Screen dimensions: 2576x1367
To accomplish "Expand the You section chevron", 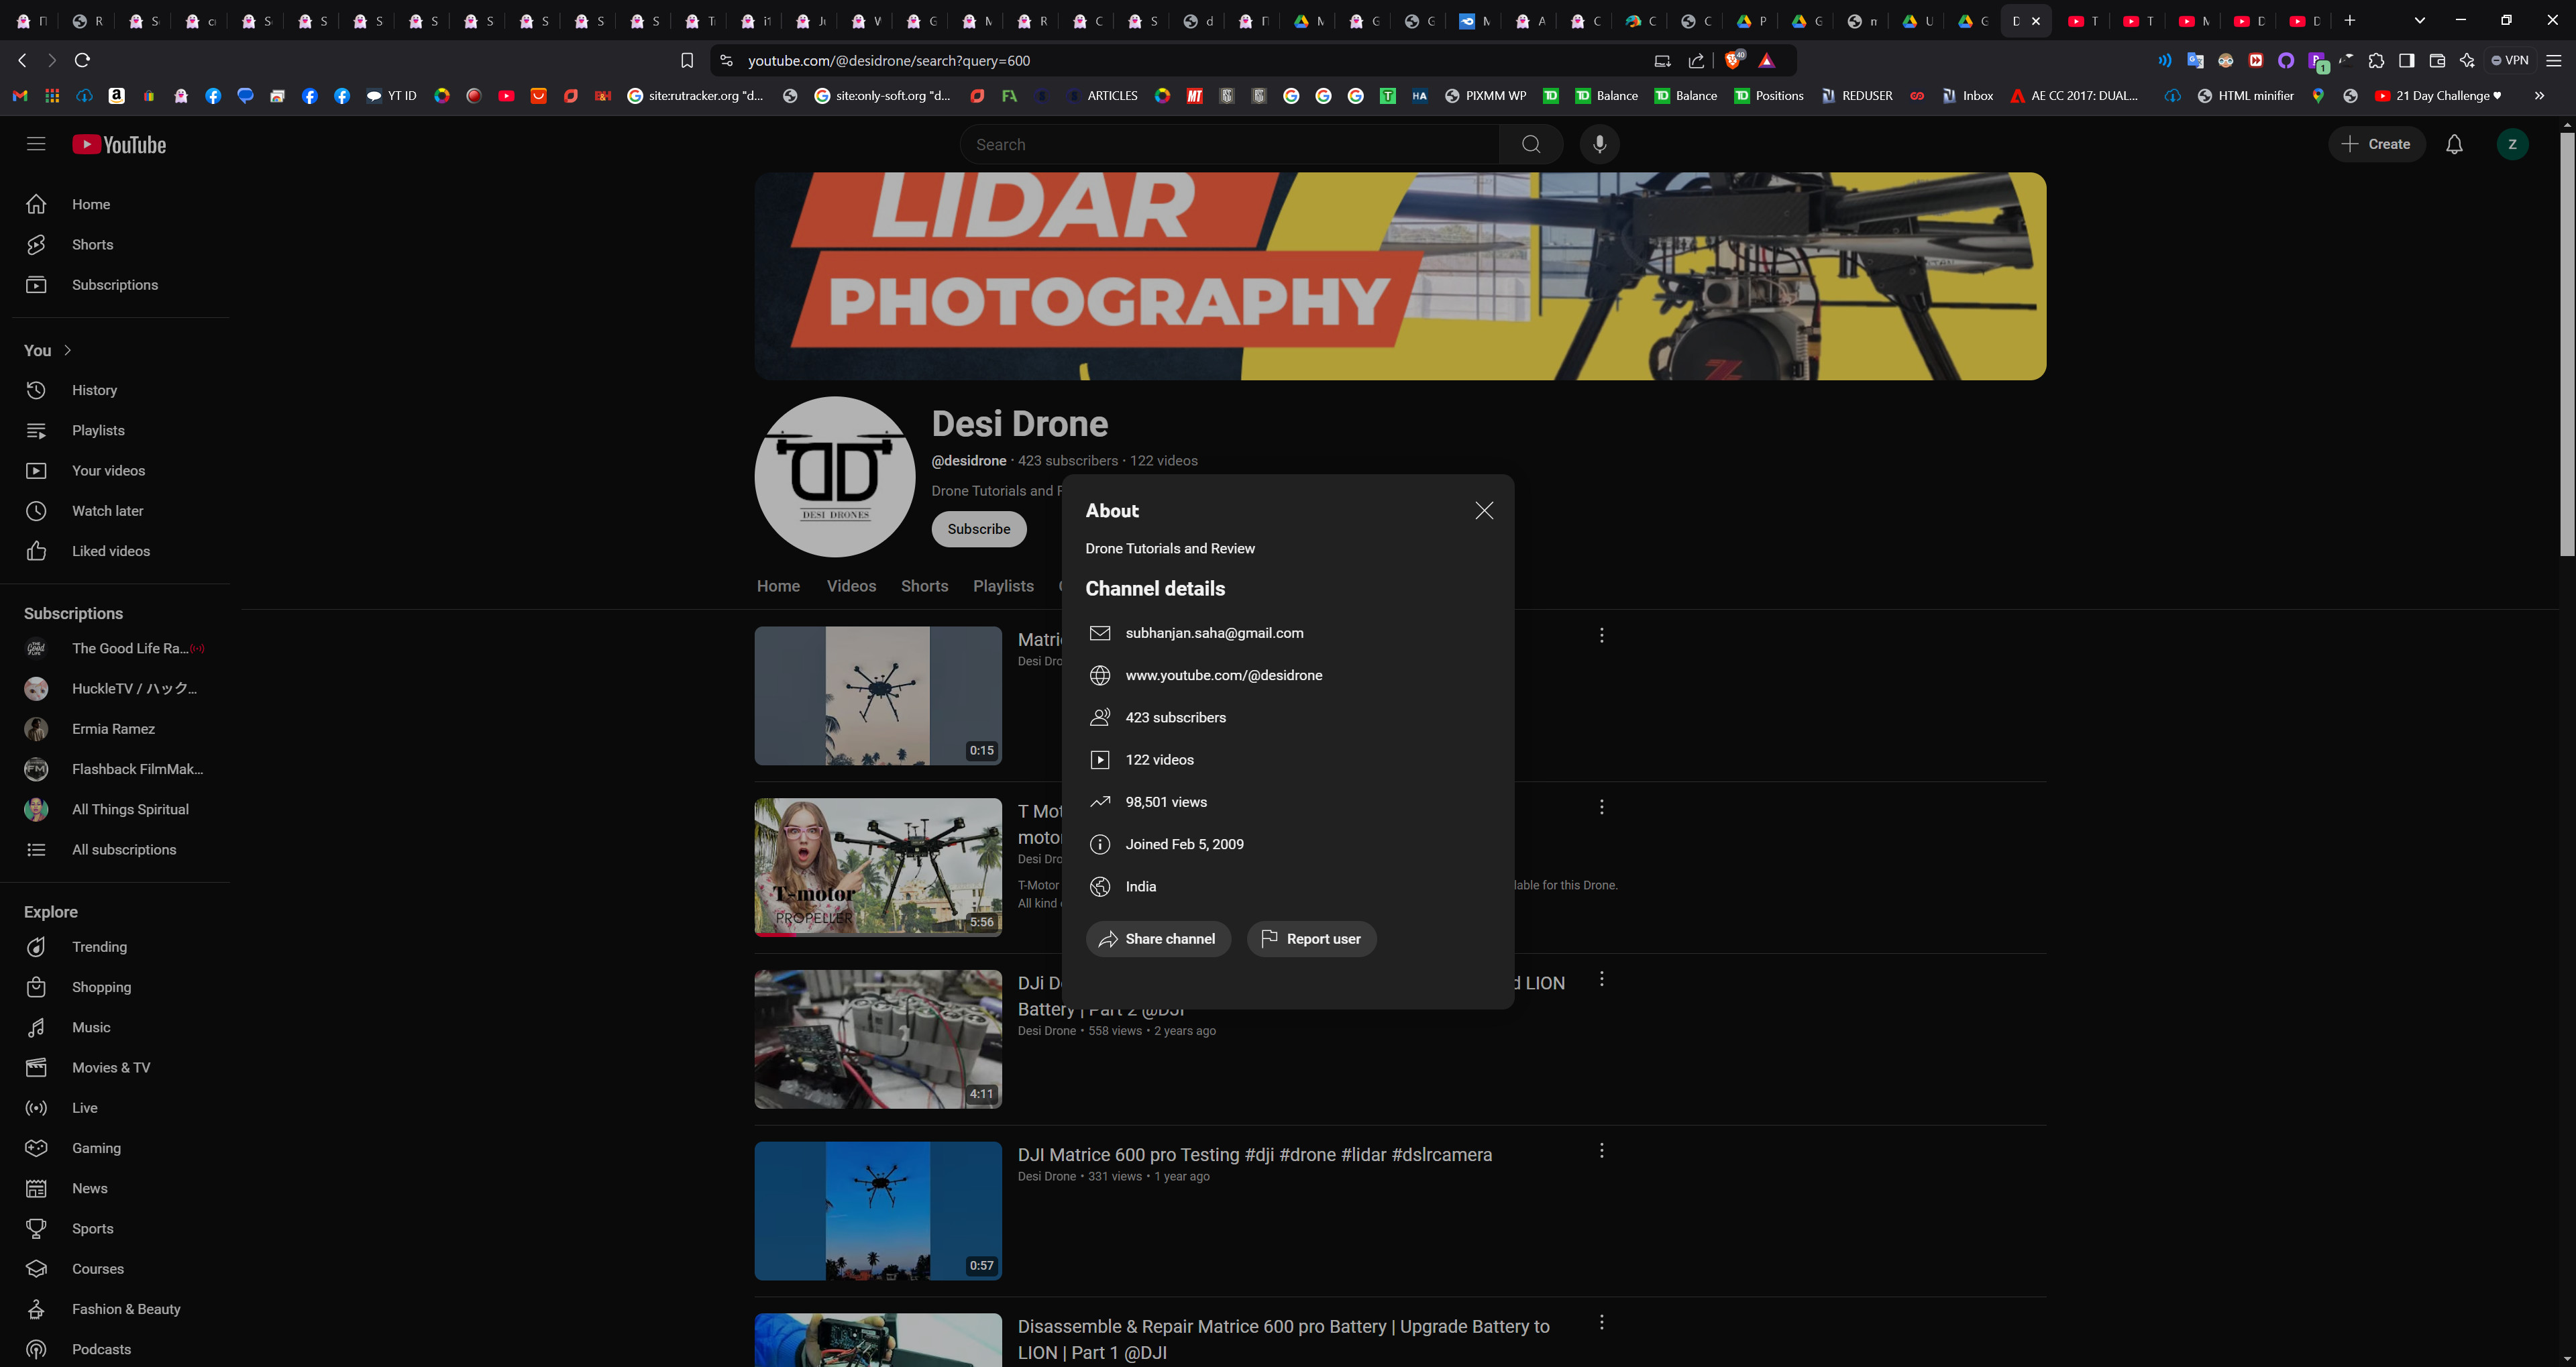I will click(67, 350).
